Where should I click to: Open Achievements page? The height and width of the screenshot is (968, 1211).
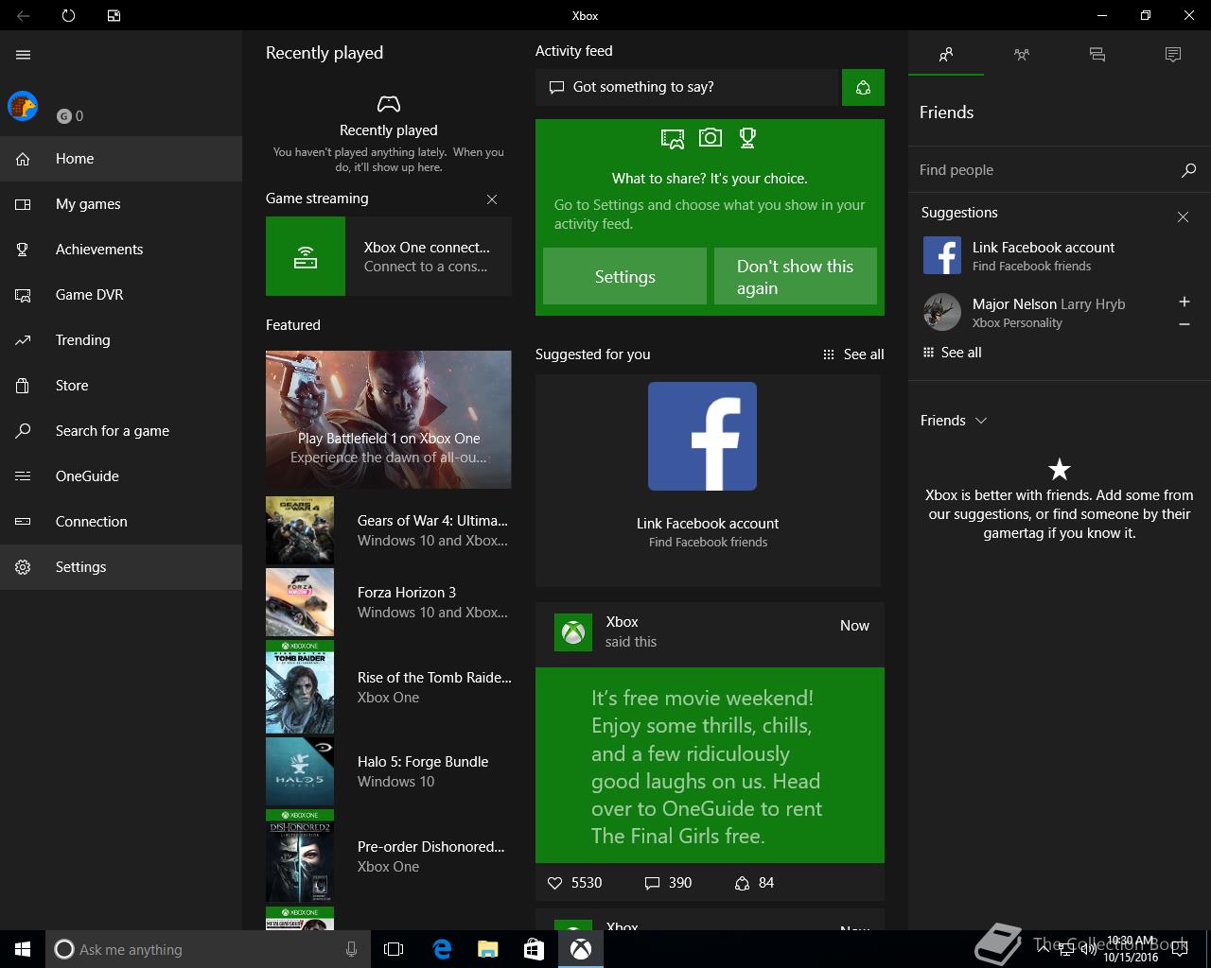[x=121, y=250]
